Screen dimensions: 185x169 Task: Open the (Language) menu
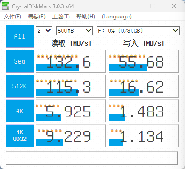pos(116,17)
